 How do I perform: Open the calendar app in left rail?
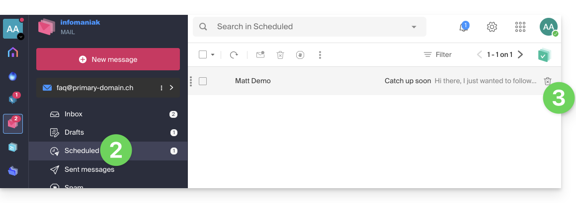point(13,147)
